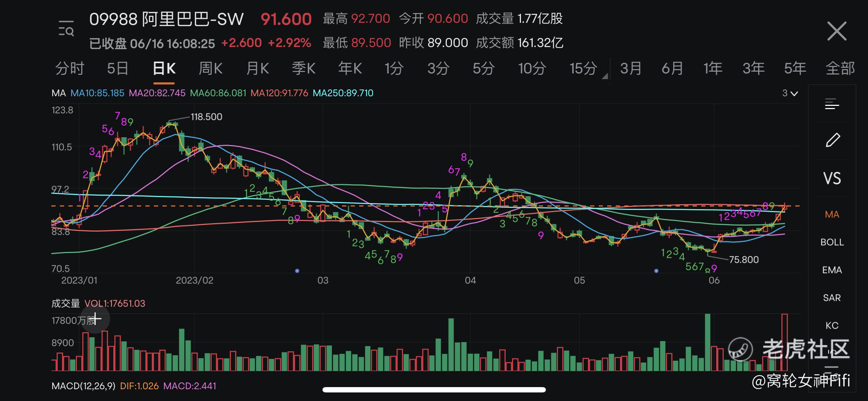
Task: Click the 成交量 VOL1:17651.03 label
Action: pos(98,304)
